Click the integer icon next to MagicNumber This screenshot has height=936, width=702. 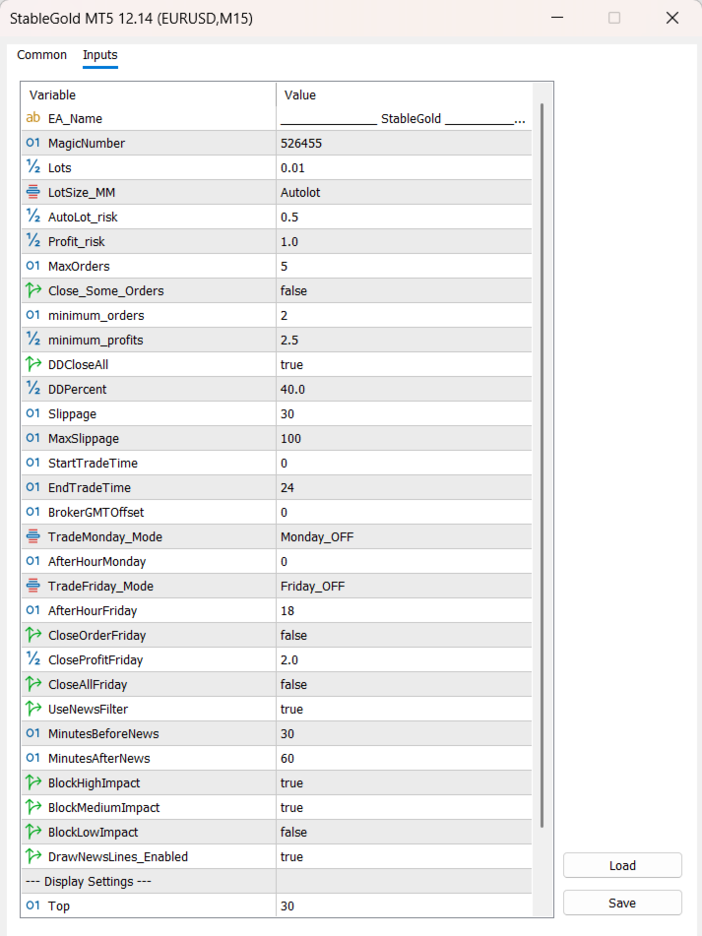click(33, 143)
